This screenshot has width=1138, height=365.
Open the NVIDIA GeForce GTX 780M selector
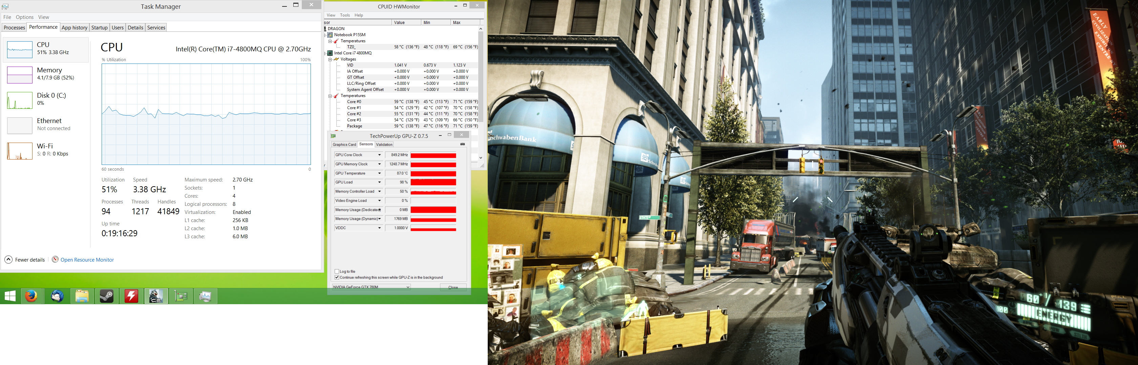tap(372, 287)
